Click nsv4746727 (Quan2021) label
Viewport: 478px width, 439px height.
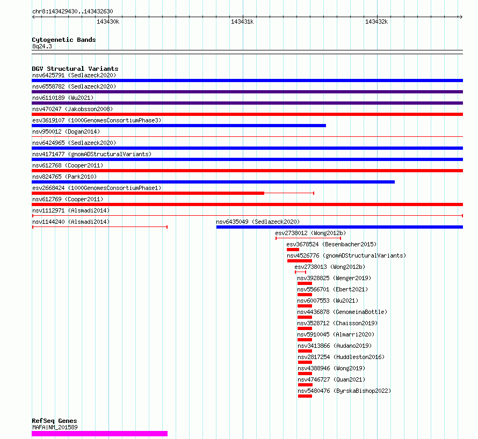pos(331,379)
